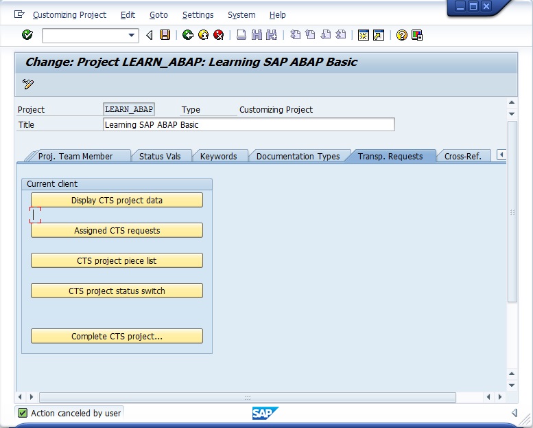The width and height of the screenshot is (533, 428).
Task: Click lower-right scroll up arrow
Action: 512,374
